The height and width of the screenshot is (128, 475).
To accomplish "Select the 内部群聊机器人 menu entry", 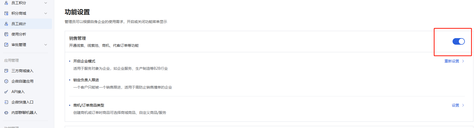I will (26, 113).
